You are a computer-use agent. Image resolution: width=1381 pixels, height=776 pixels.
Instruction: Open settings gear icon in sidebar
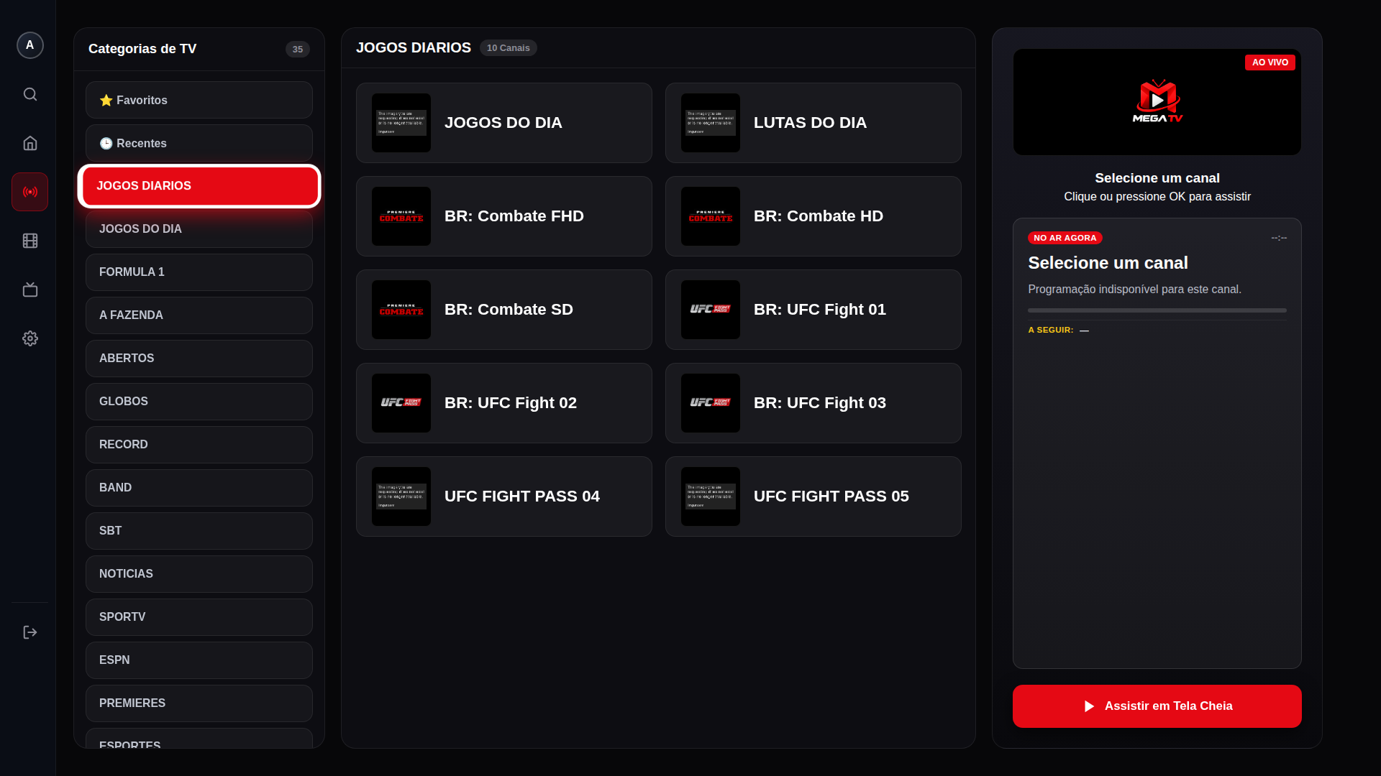pos(29,338)
